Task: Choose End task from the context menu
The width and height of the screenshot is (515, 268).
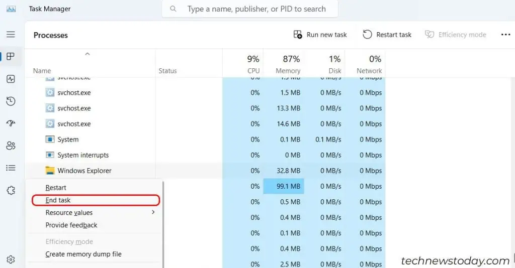Action: (x=96, y=200)
